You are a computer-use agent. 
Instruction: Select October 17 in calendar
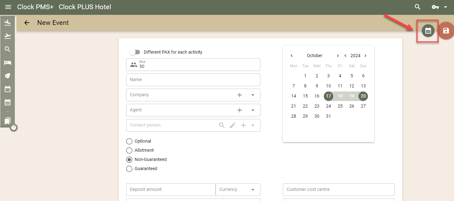tap(329, 96)
